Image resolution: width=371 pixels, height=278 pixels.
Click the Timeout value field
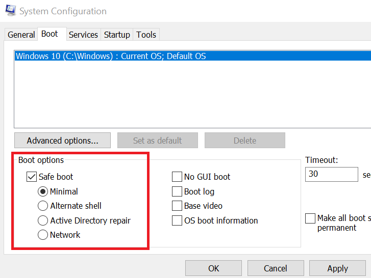pyautogui.click(x=332, y=174)
